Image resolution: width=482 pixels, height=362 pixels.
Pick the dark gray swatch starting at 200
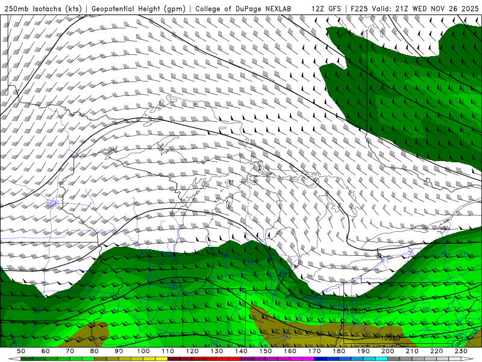click(394, 359)
